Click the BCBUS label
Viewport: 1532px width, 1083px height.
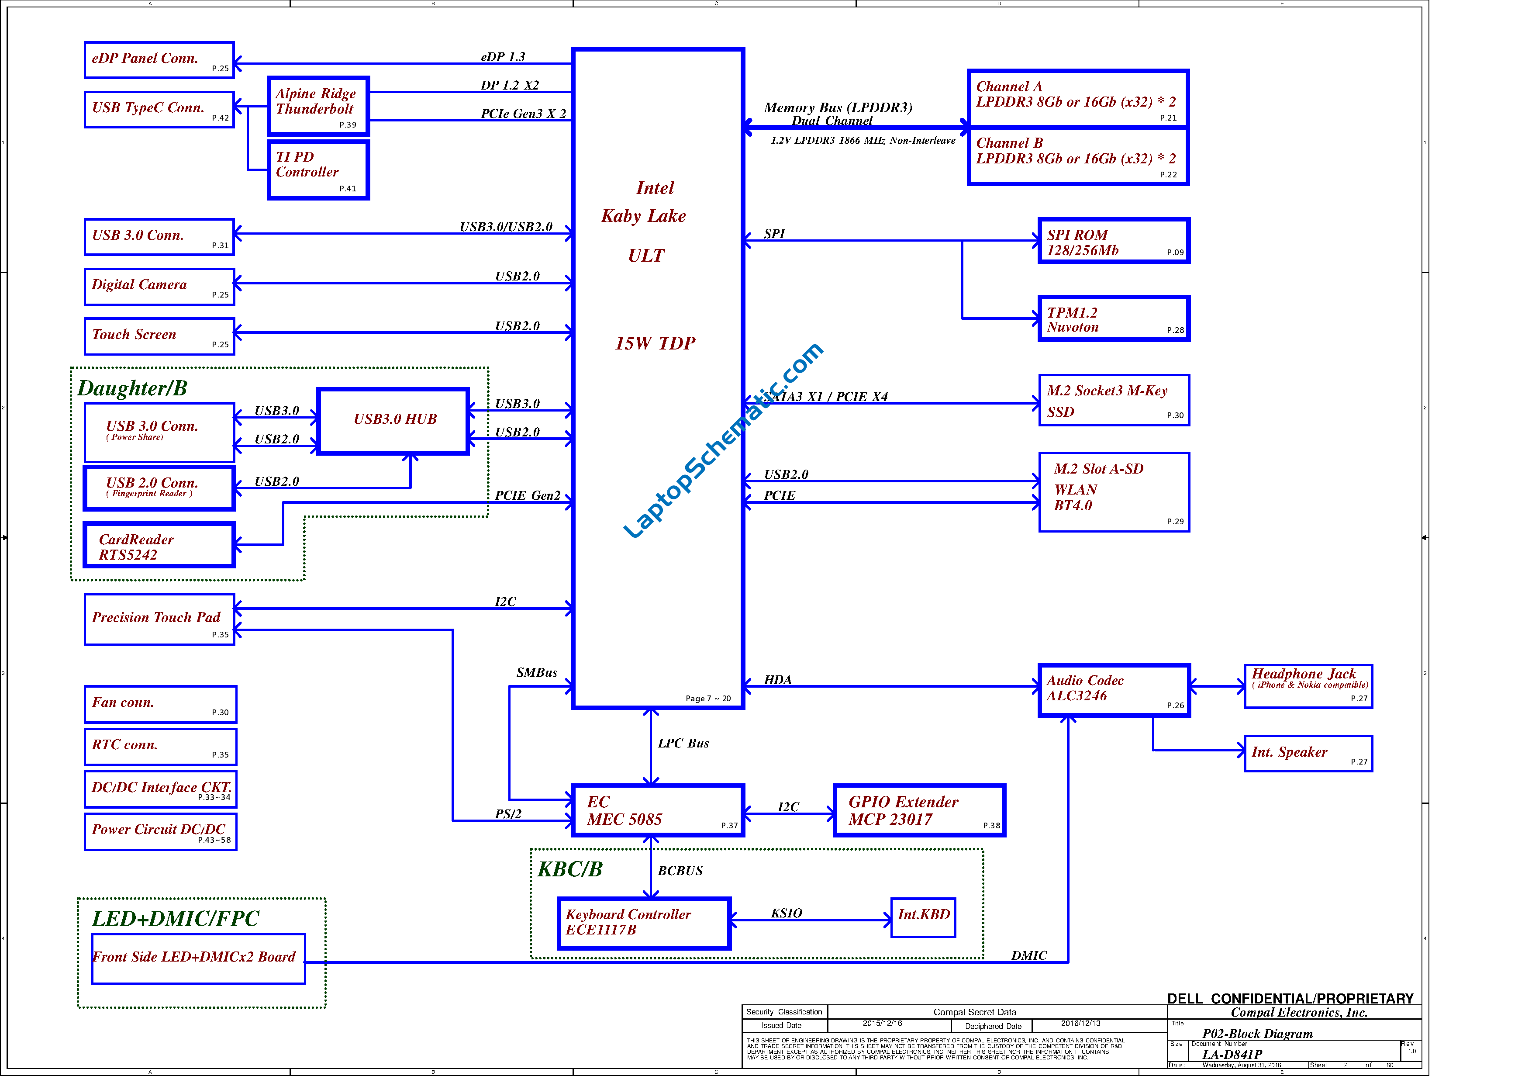680,871
